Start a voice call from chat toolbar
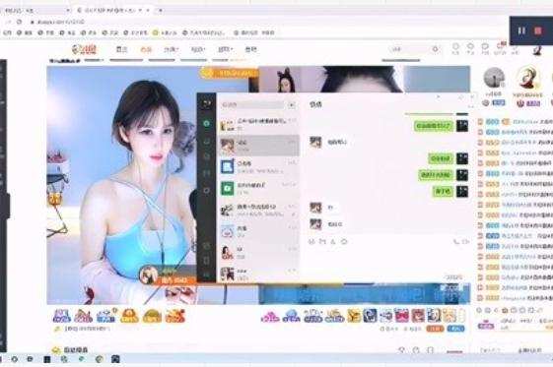553x367 pixels. [456, 242]
